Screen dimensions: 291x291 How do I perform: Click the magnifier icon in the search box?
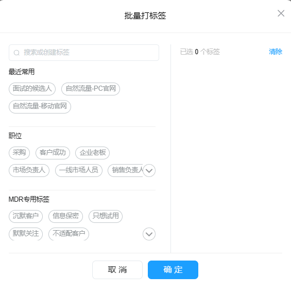(16, 53)
